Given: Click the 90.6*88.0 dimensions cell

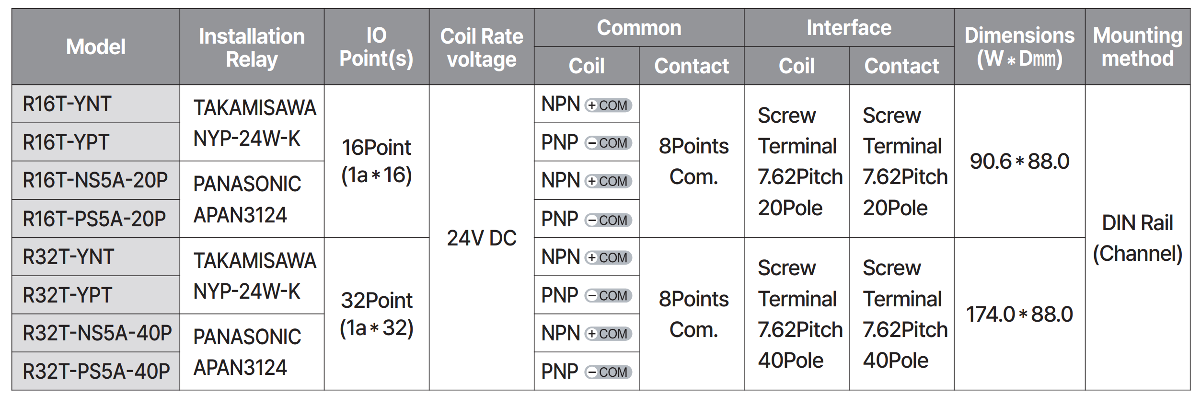Looking at the screenshot, I should [x=1019, y=161].
